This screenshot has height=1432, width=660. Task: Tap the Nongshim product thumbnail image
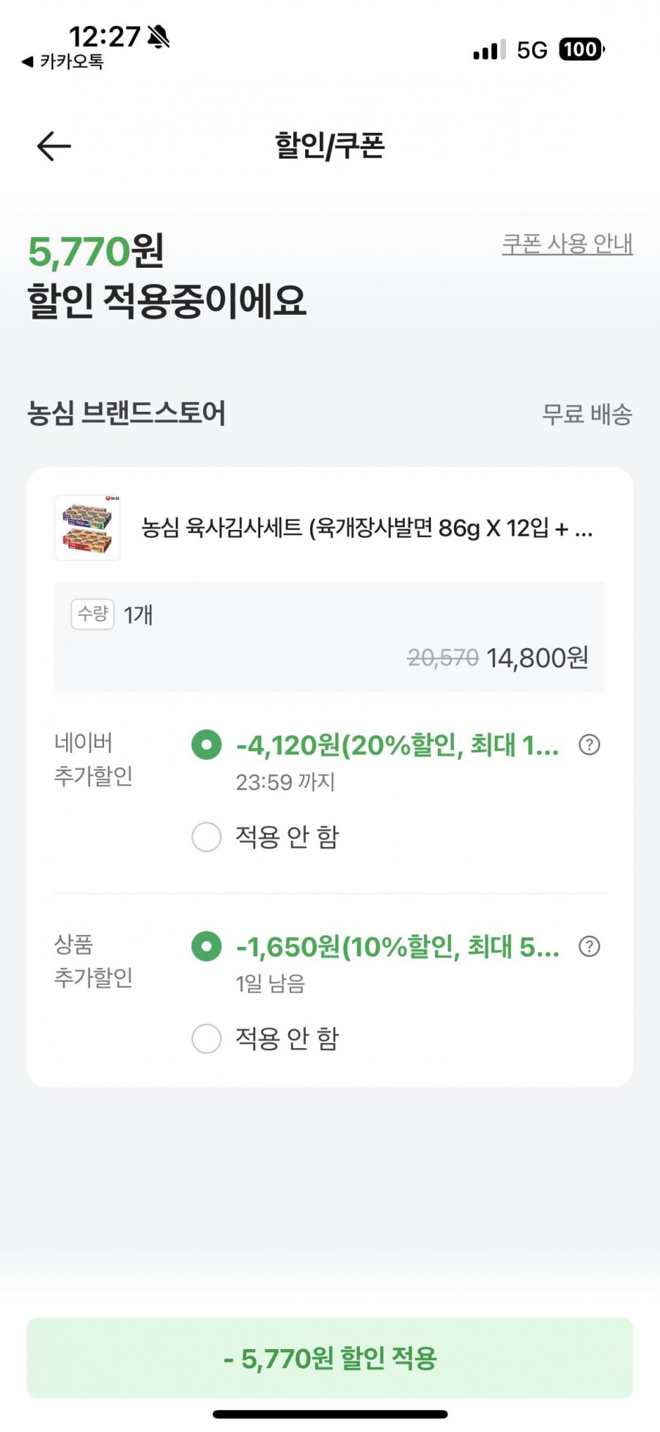point(87,528)
